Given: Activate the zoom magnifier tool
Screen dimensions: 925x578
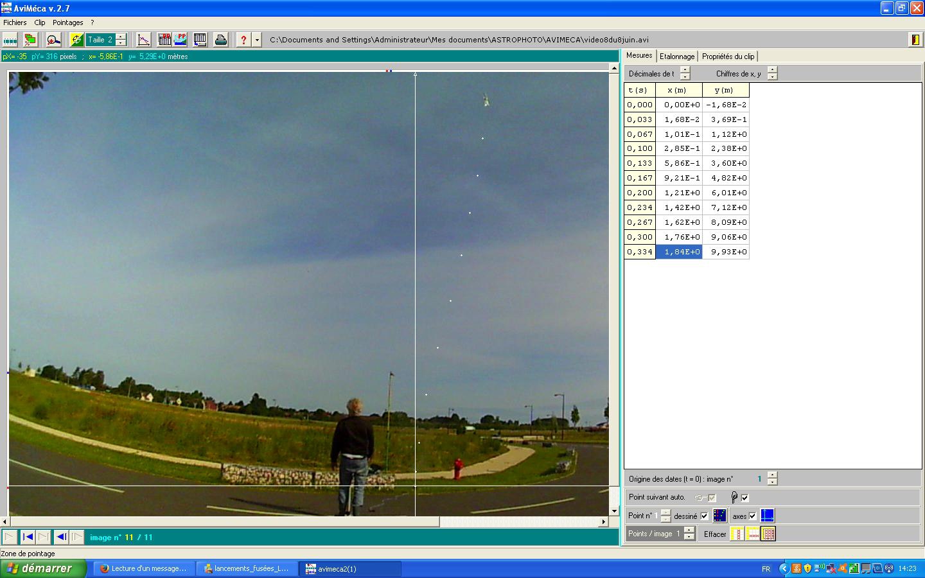Looking at the screenshot, I should [54, 40].
